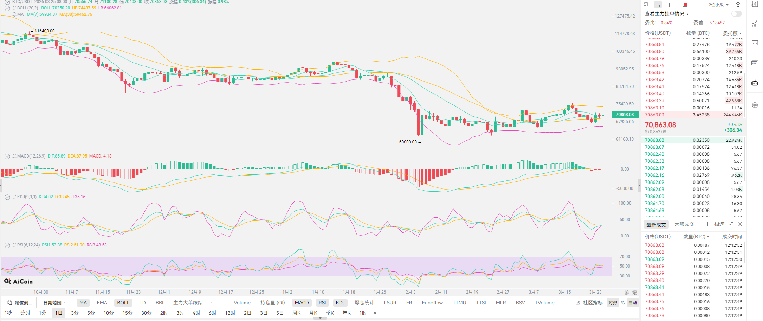This screenshot has height=321, width=763.
Task: Open 社区指标 community indicators
Action: coord(589,303)
